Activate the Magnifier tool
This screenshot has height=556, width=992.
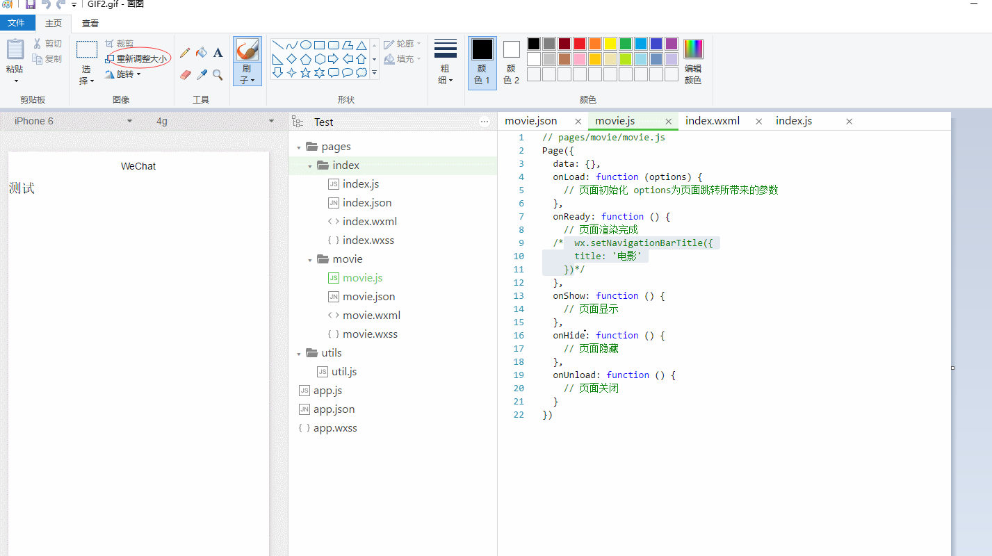(218, 74)
